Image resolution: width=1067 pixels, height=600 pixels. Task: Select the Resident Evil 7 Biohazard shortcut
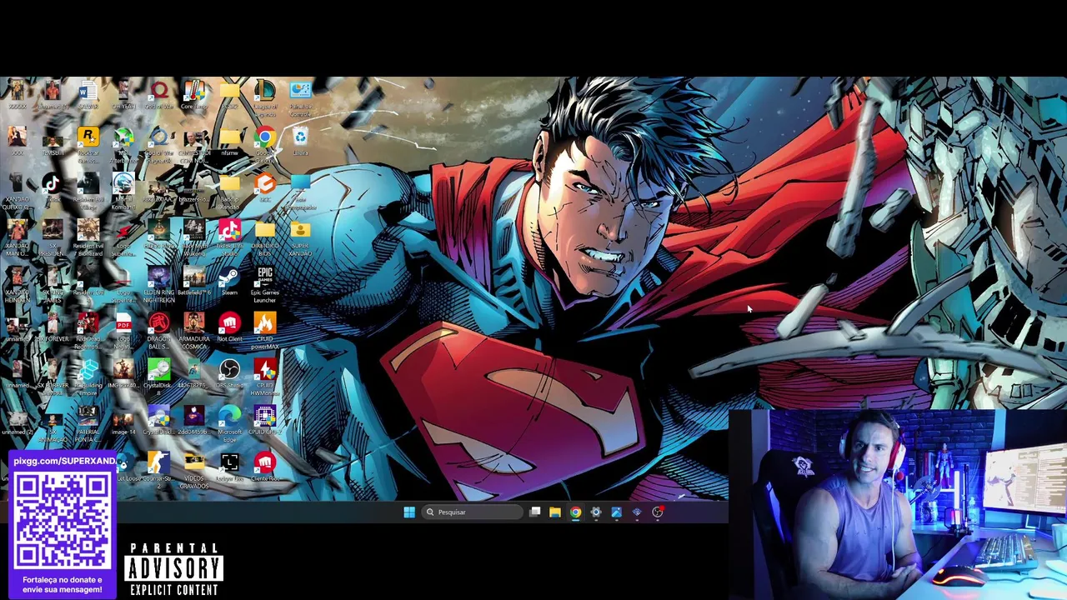pos(88,237)
